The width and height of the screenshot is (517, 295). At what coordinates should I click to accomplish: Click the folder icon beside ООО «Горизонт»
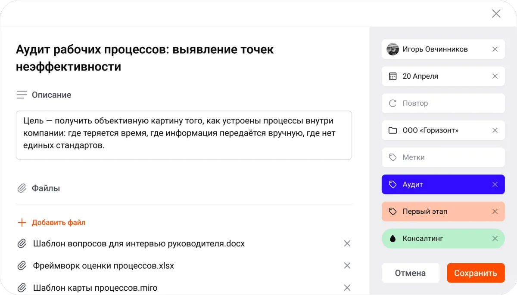392,130
